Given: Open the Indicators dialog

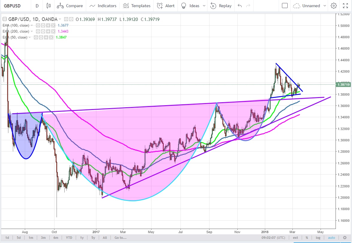Looking at the screenshot, I should [103, 6].
